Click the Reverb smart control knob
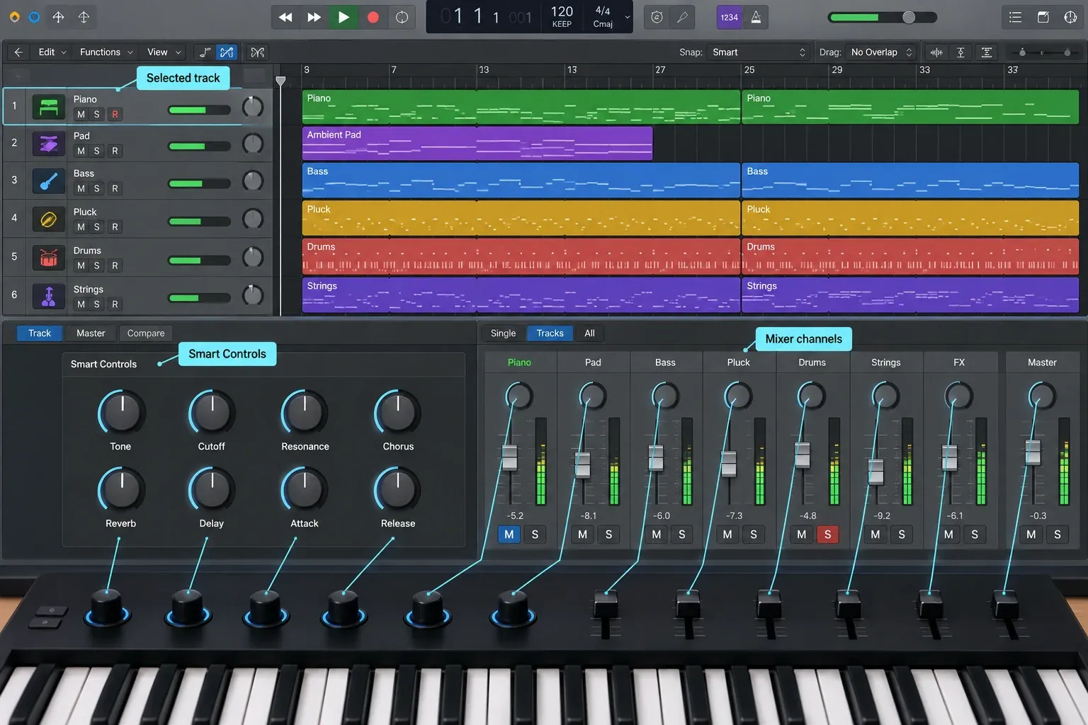 (121, 489)
